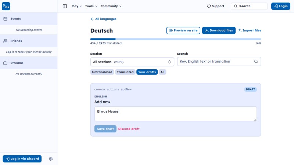294x165 pixels.
Task: Expand the Community menu
Action: (x=111, y=6)
